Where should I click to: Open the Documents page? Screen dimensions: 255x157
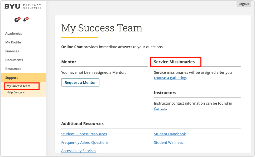[14, 60]
